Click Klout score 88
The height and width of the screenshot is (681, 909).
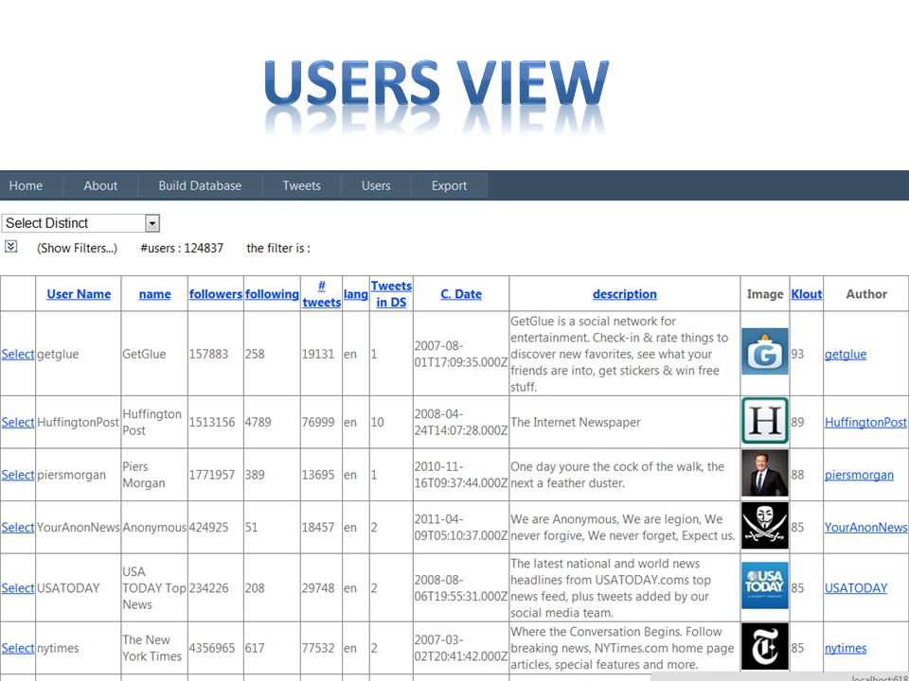click(797, 474)
